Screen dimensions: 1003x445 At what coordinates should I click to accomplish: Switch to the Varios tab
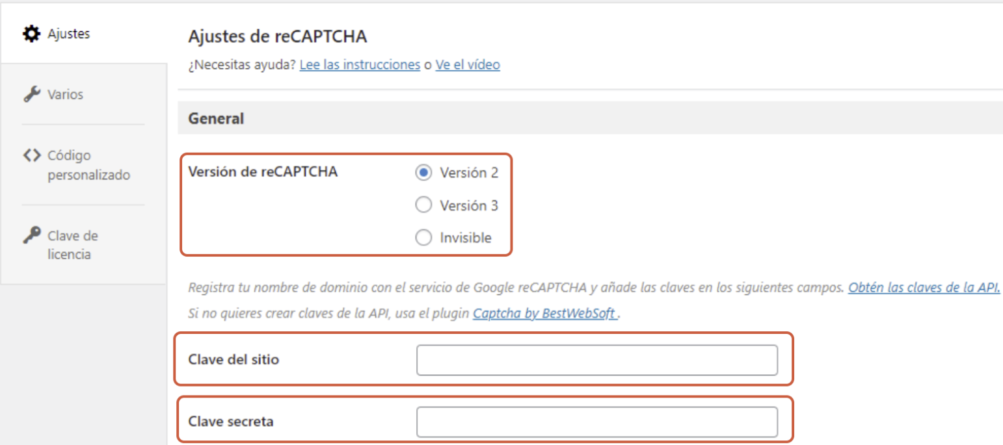pyautogui.click(x=83, y=94)
